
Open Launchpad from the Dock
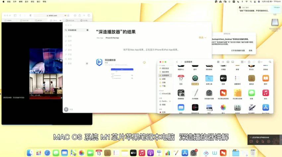[x=39, y=153]
